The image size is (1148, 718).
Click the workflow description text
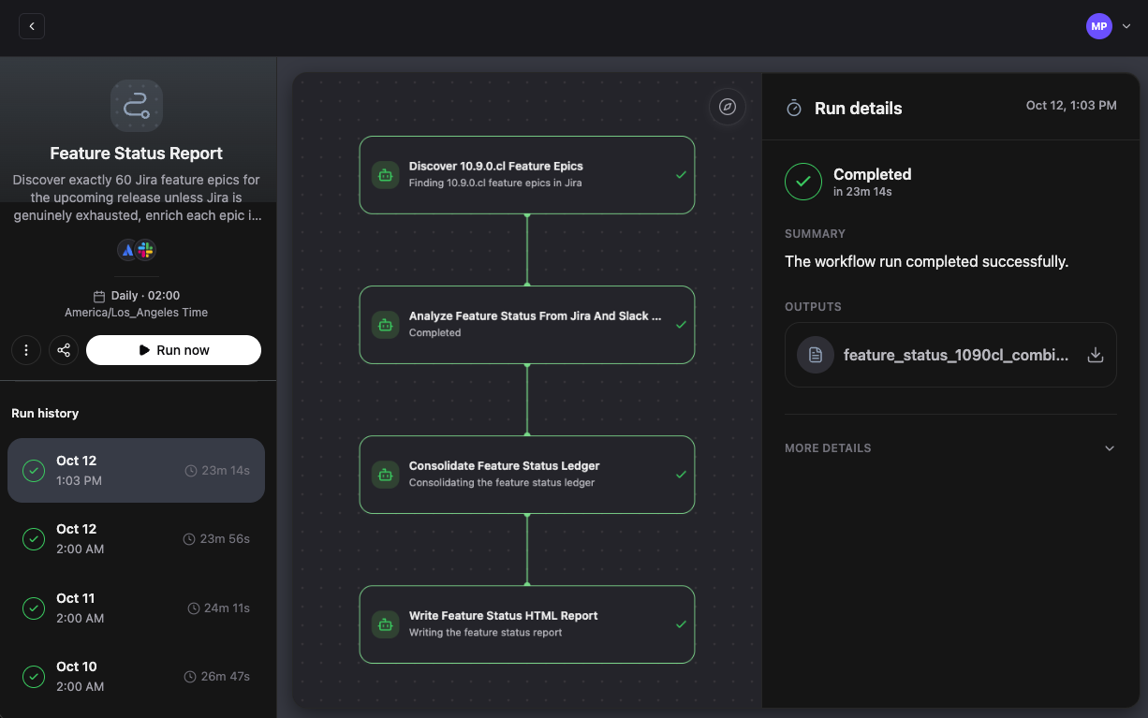[x=137, y=198]
